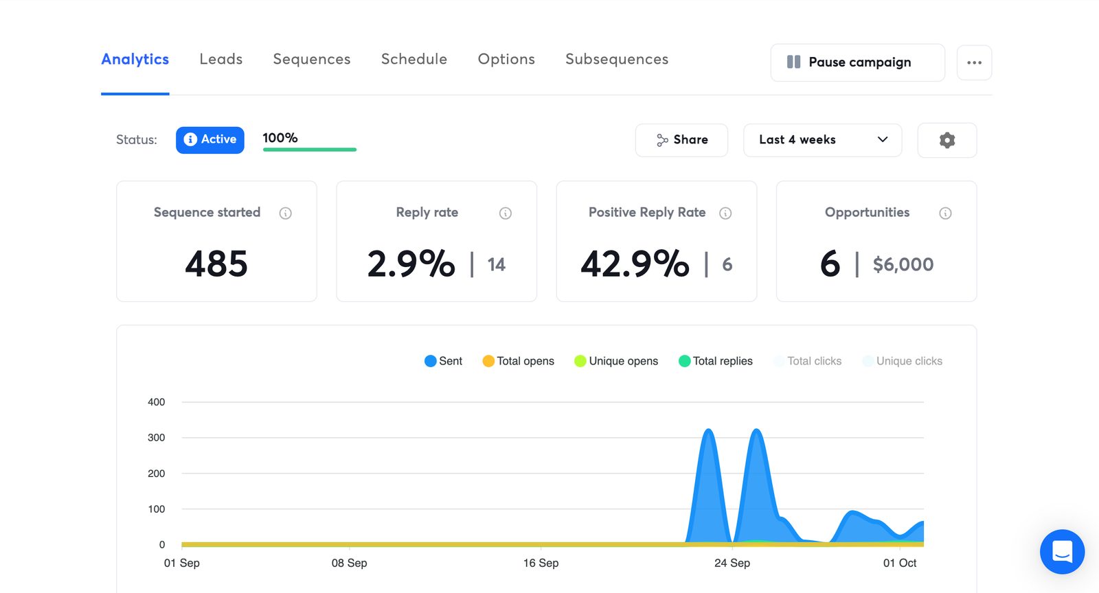The width and height of the screenshot is (1099, 593).
Task: Open the Leads tab
Action: pos(220,60)
